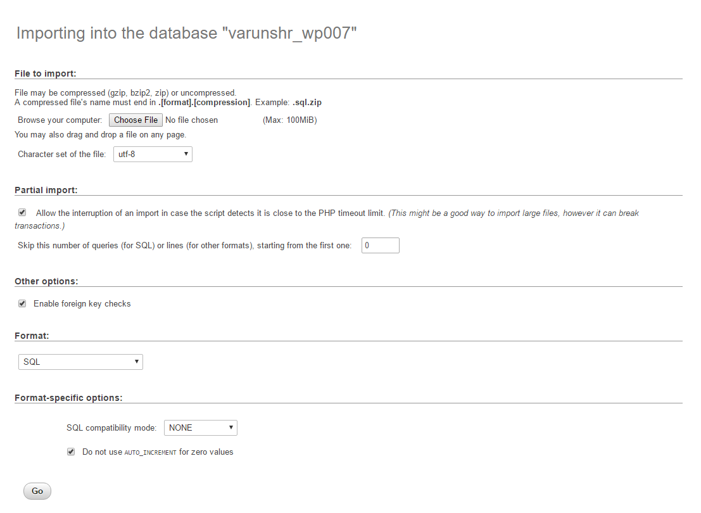701x513 pixels.
Task: Click the 'File to import:' section heading
Action: pyautogui.click(x=45, y=73)
